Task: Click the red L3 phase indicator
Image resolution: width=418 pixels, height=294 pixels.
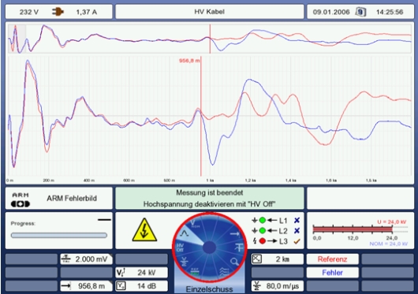Action: pyautogui.click(x=263, y=241)
